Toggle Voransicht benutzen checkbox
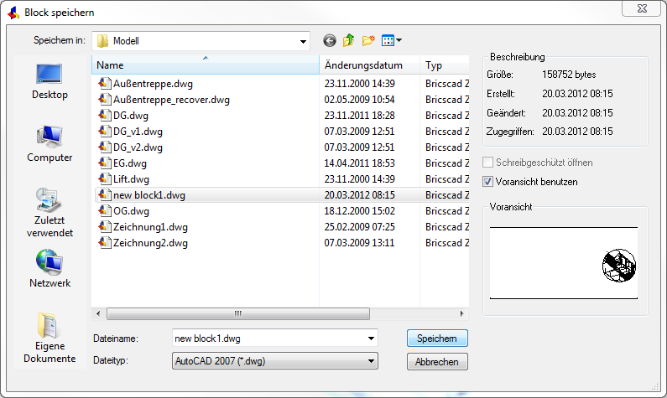The image size is (667, 398). click(x=488, y=182)
